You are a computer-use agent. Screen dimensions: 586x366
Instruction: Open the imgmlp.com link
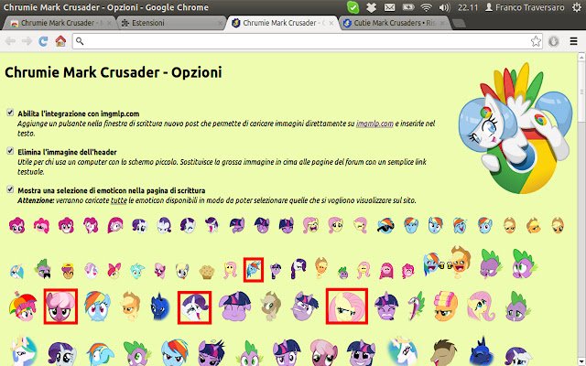click(x=374, y=124)
